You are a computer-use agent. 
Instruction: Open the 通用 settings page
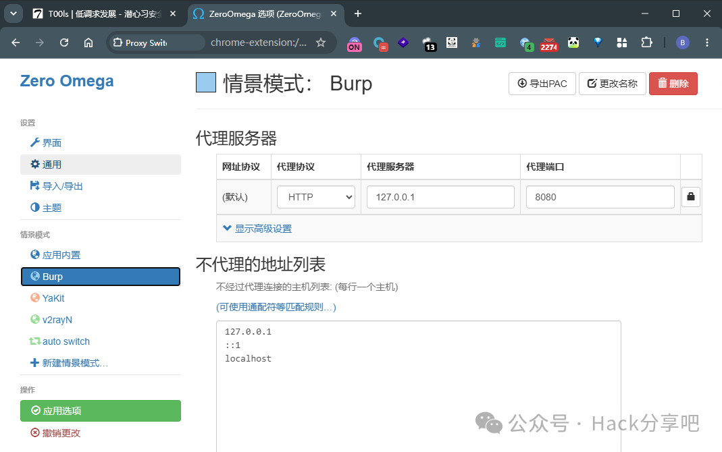[101, 165]
